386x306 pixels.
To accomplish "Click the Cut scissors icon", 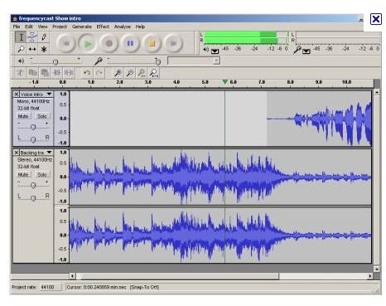I will pos(20,73).
